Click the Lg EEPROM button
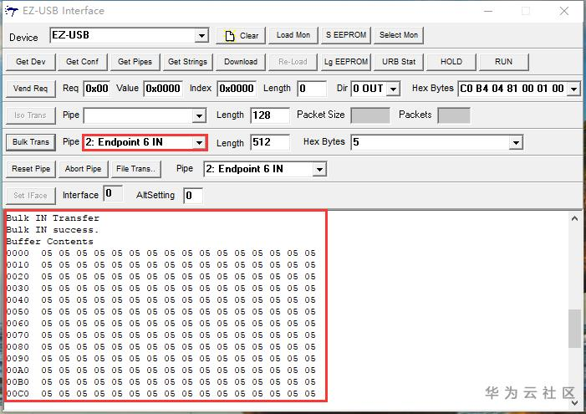Screen dimensions: 586x414 click(x=346, y=62)
